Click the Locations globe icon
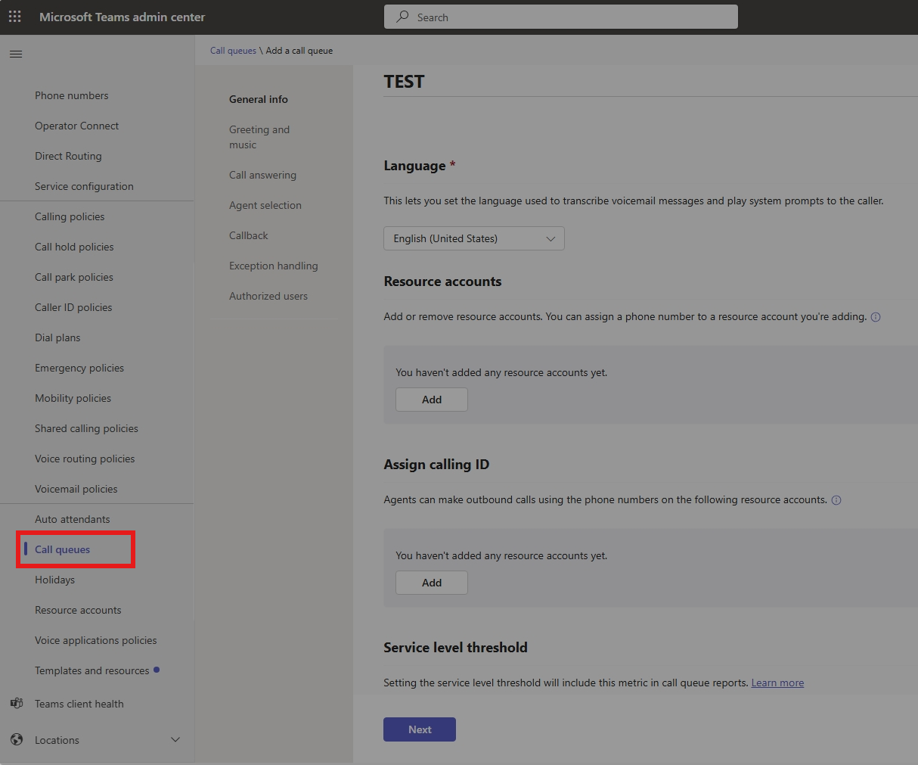918x765 pixels. coord(17,740)
